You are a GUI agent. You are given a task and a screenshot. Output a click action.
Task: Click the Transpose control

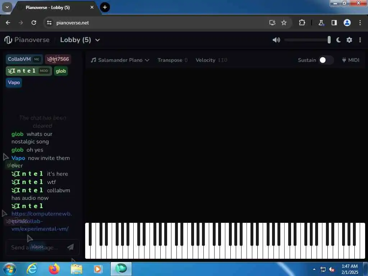tap(172, 60)
